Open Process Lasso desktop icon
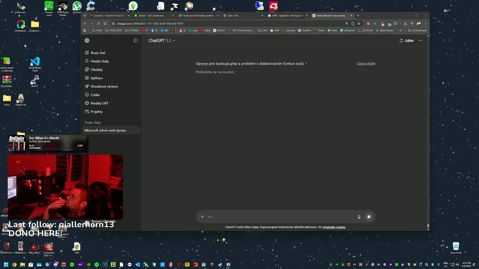Image resolution: width=479 pixels, height=269 pixels. [x=49, y=9]
